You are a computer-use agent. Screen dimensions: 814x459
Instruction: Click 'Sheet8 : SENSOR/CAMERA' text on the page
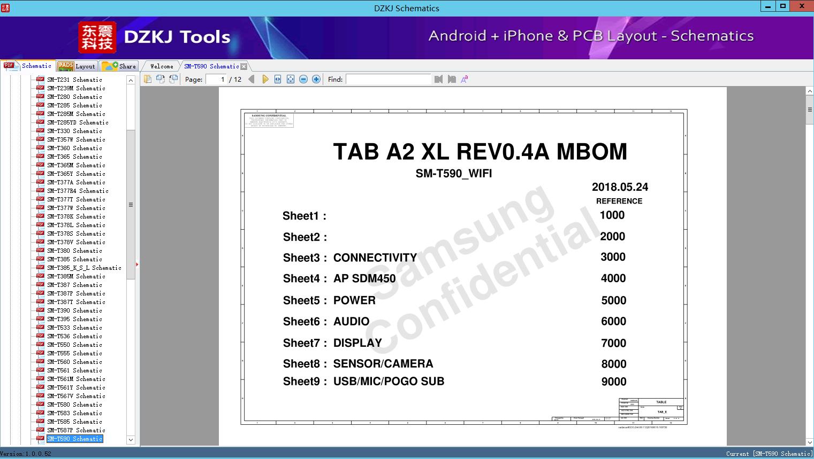(358, 364)
